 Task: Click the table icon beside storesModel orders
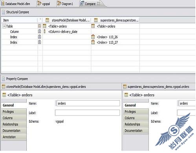pos(45,26)
